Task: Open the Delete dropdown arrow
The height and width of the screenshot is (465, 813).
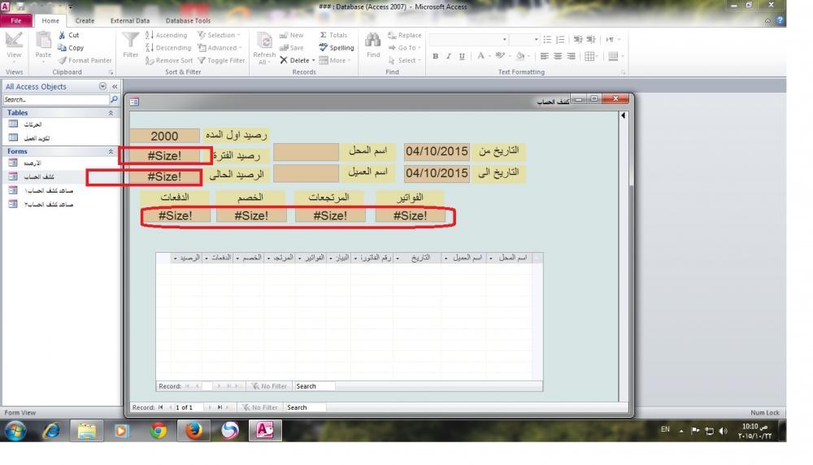Action: click(313, 61)
